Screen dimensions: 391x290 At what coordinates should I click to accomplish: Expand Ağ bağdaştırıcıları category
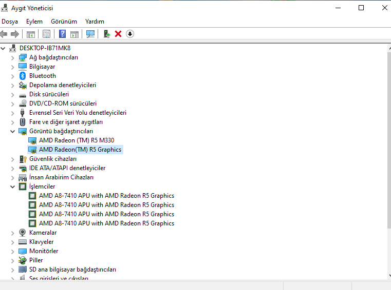[x=12, y=58]
